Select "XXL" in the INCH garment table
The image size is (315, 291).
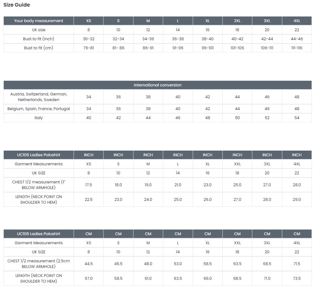237,164
